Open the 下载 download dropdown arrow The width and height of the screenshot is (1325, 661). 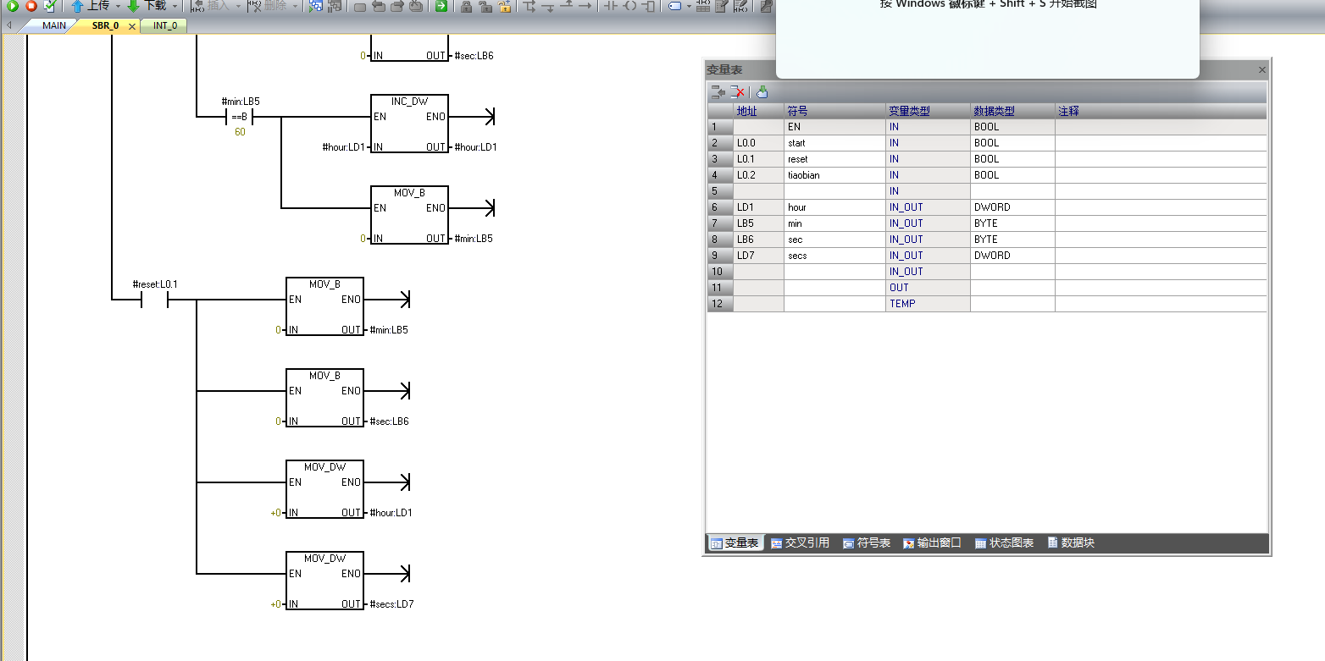coord(175,6)
